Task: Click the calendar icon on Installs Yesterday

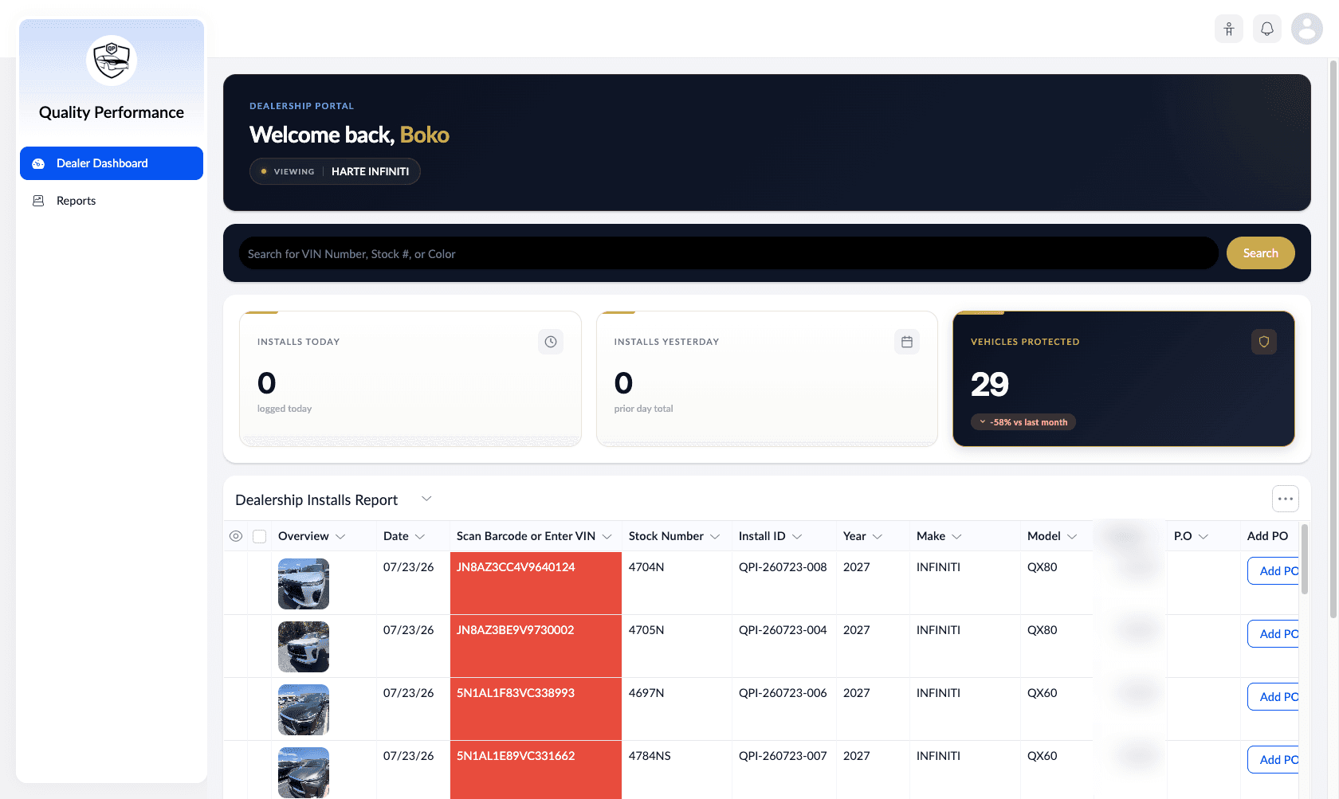Action: point(907,342)
